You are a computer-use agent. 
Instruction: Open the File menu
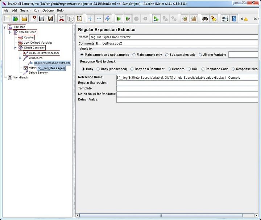[6, 10]
